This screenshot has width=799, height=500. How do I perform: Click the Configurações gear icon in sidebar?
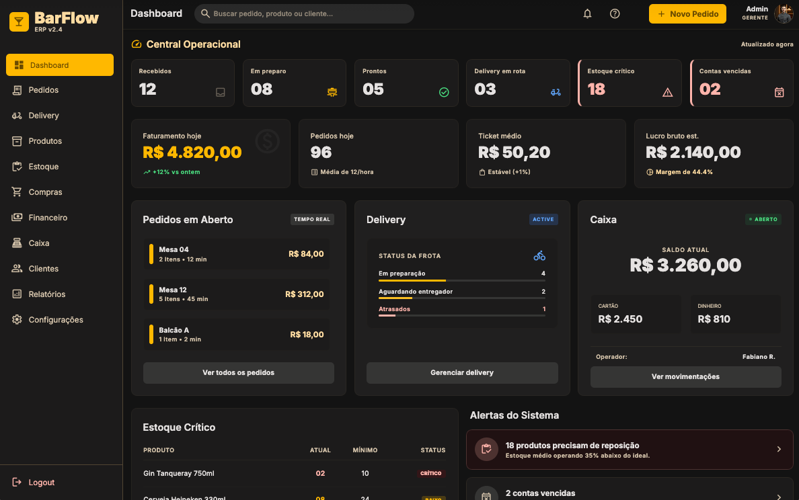click(x=17, y=319)
